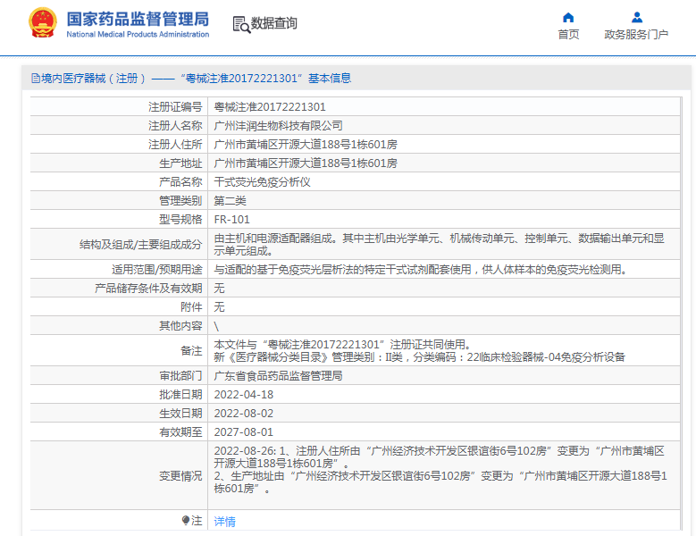Open the 详情 details link
696x536 pixels.
224,522
